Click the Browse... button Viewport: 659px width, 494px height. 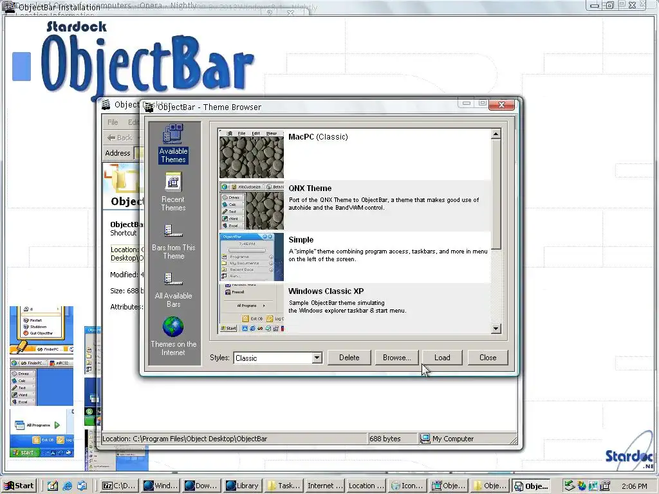click(396, 358)
